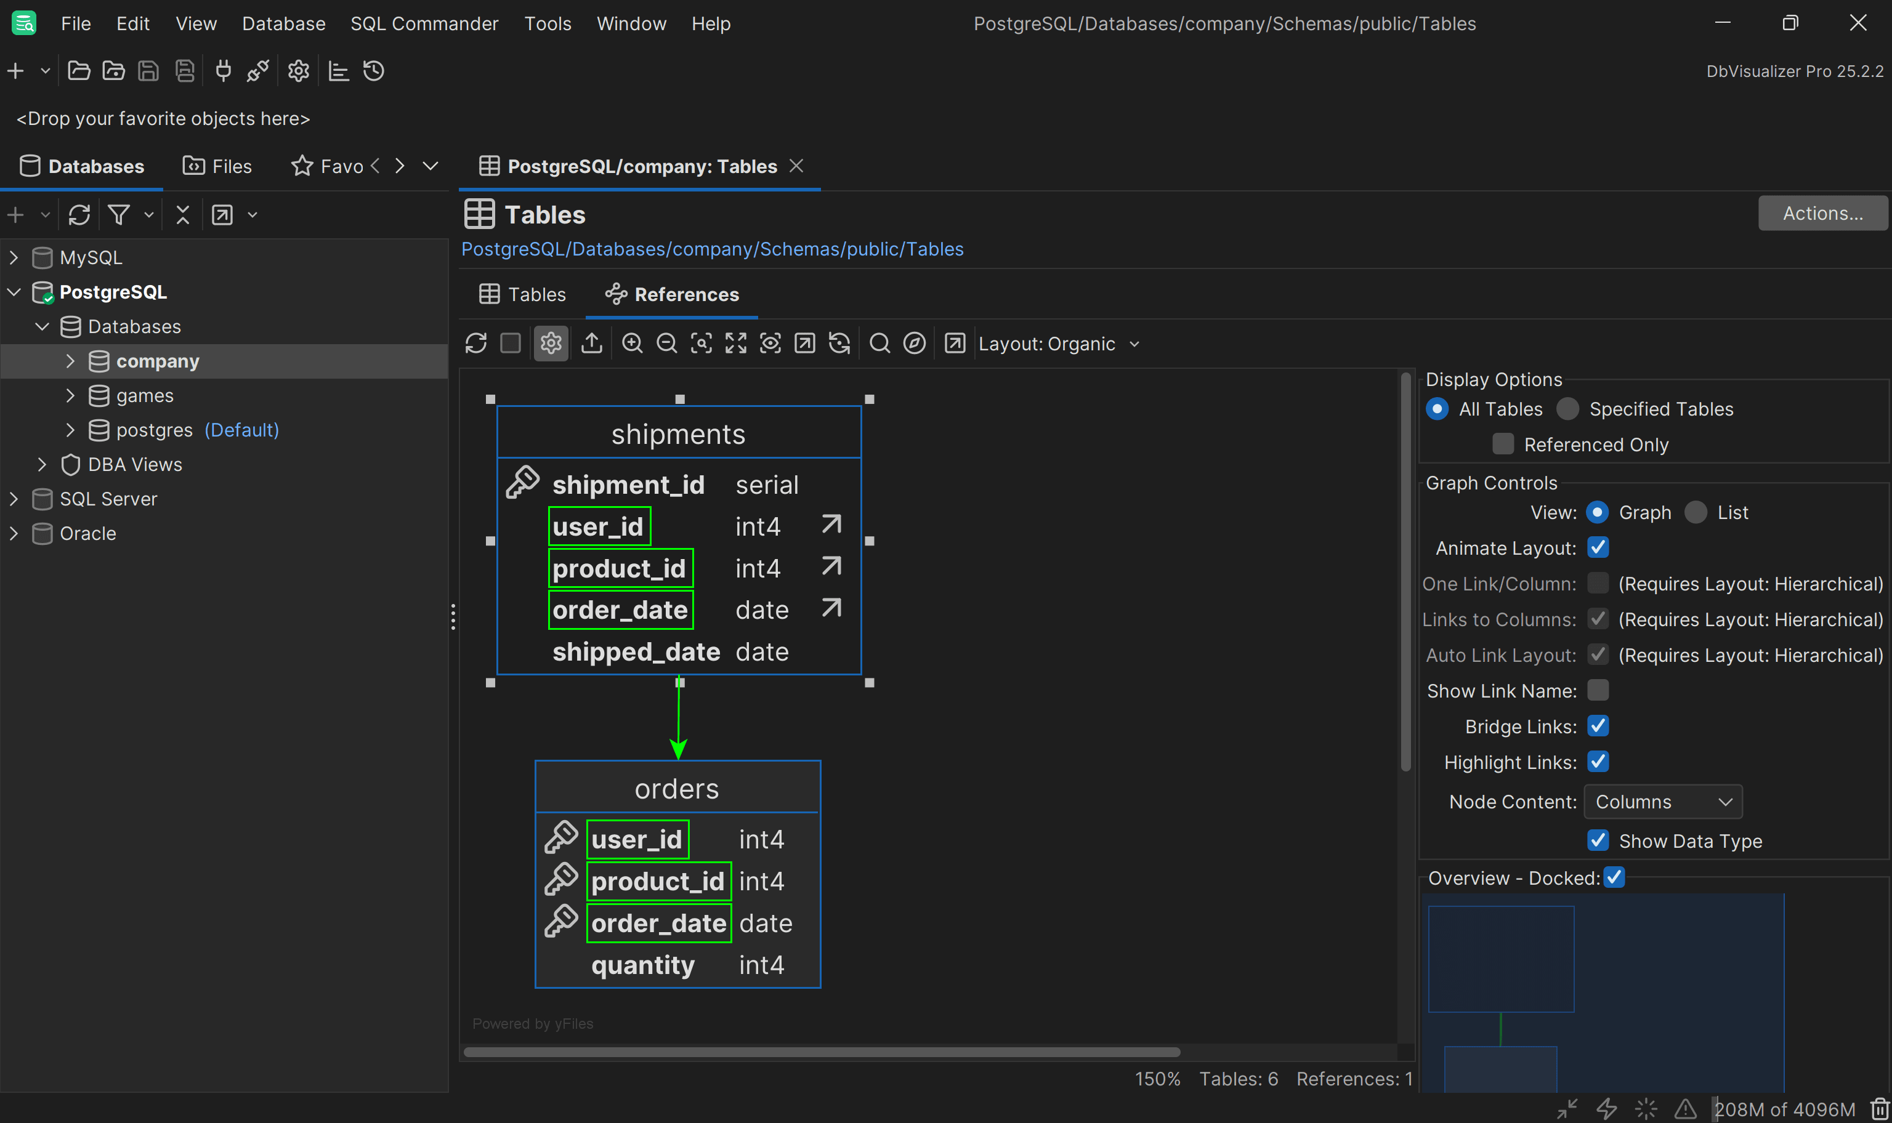
Task: Enable the Show Link Name checkbox
Action: pos(1598,690)
